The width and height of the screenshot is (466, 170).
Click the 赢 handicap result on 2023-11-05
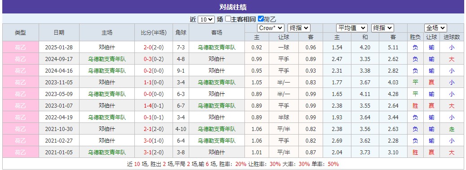431,82
